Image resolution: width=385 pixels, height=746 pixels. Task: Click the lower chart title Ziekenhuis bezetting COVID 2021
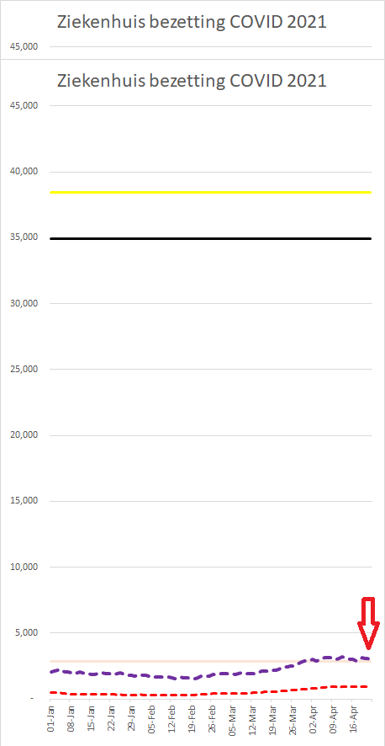[x=192, y=80]
